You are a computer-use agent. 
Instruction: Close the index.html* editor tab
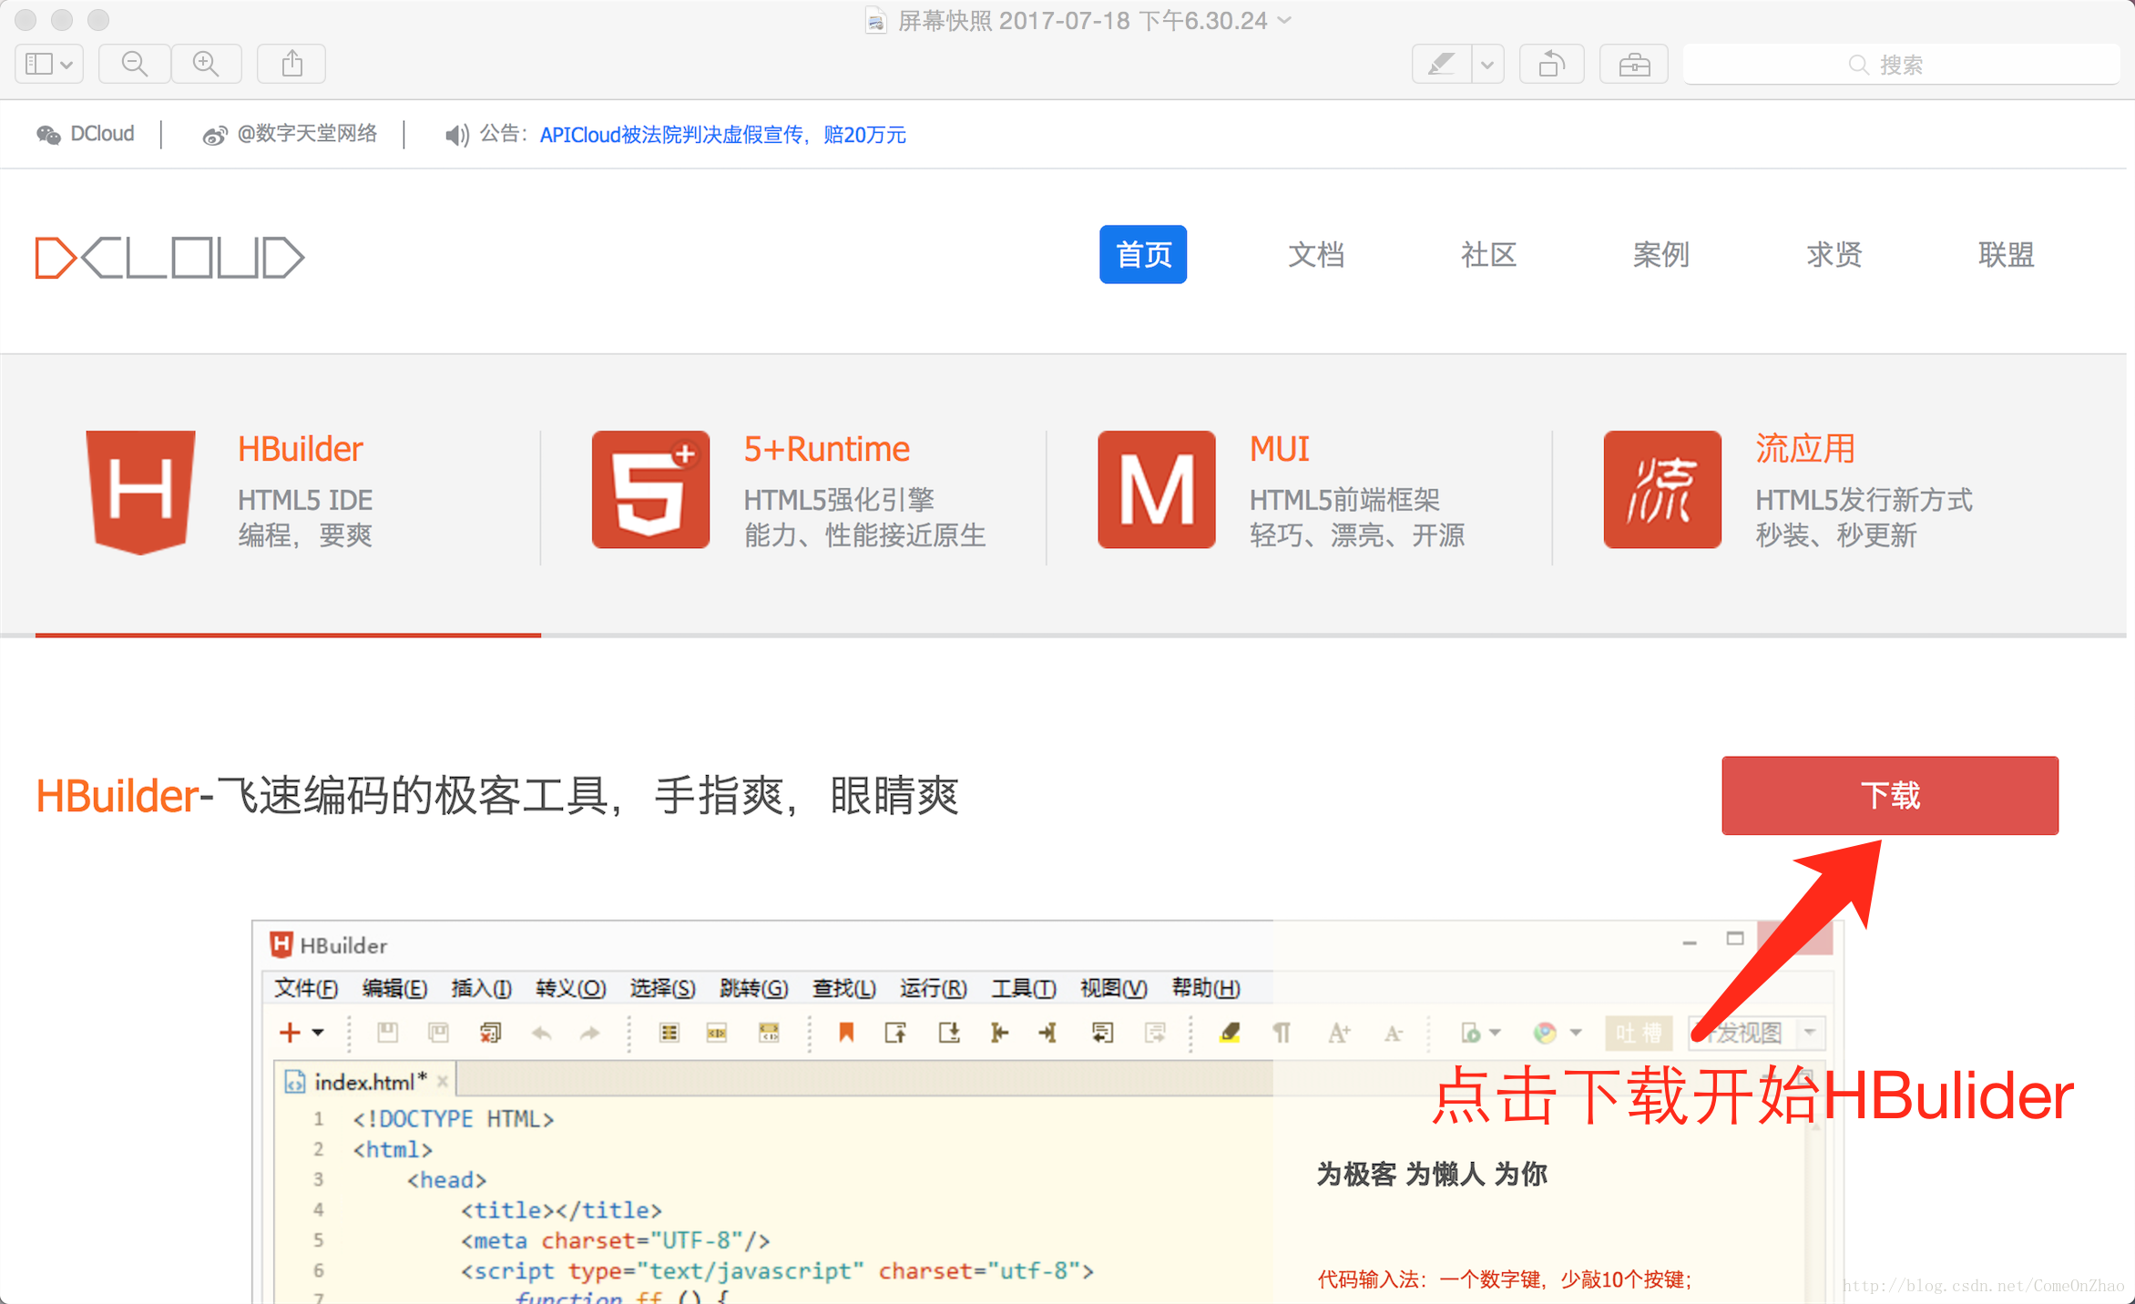pos(443,1081)
